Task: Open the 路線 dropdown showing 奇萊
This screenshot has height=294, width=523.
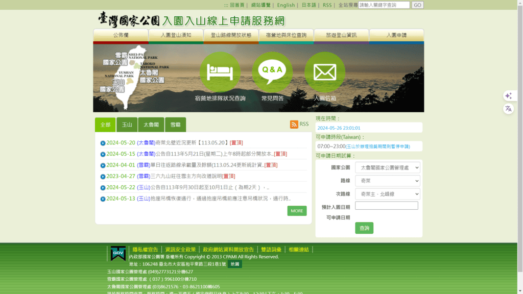Action: pyautogui.click(x=387, y=181)
